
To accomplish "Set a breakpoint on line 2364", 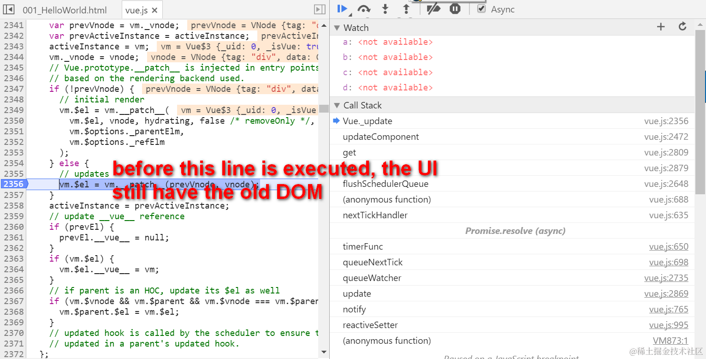I will click(x=13, y=269).
